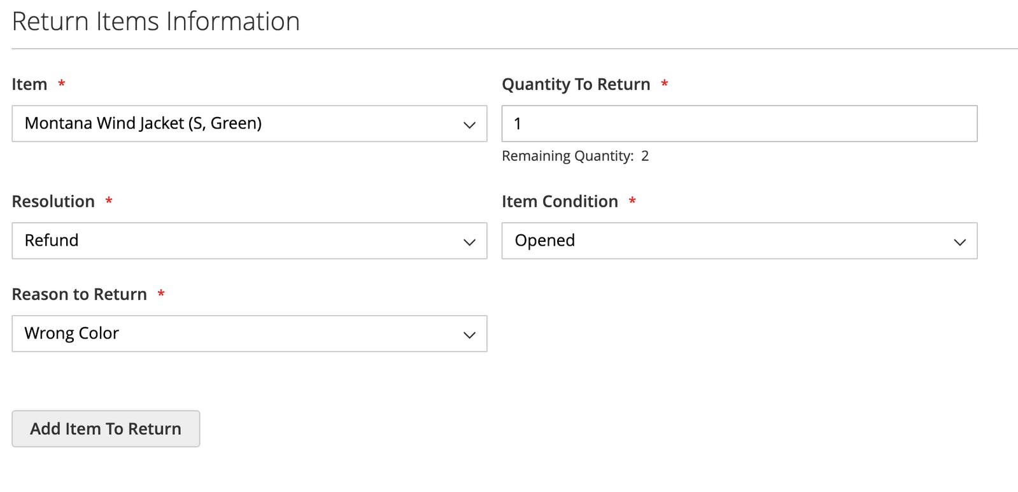Open the Item Condition dropdown showing Opened

[x=739, y=241]
